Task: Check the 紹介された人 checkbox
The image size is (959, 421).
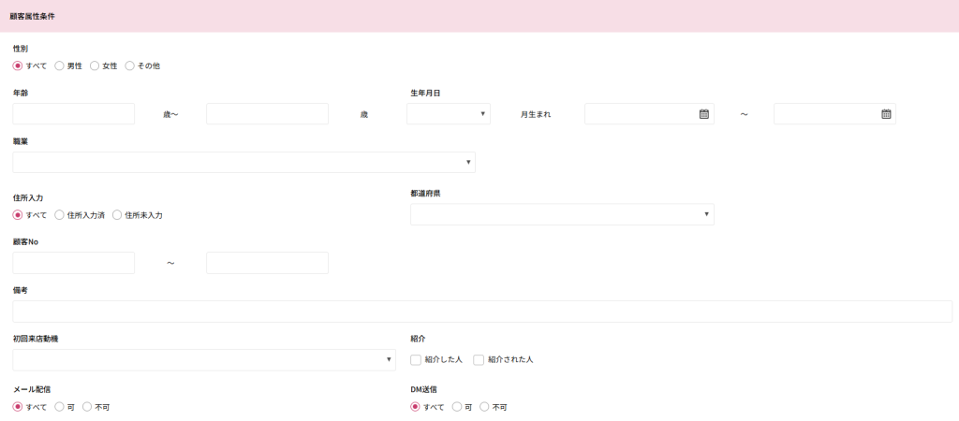Action: [x=479, y=359]
